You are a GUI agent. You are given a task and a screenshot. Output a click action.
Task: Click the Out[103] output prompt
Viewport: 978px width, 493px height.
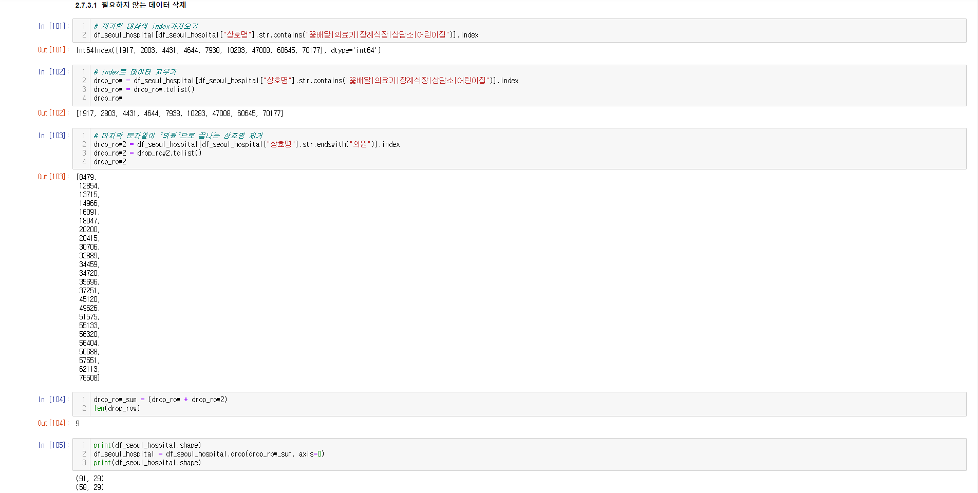[x=53, y=177]
